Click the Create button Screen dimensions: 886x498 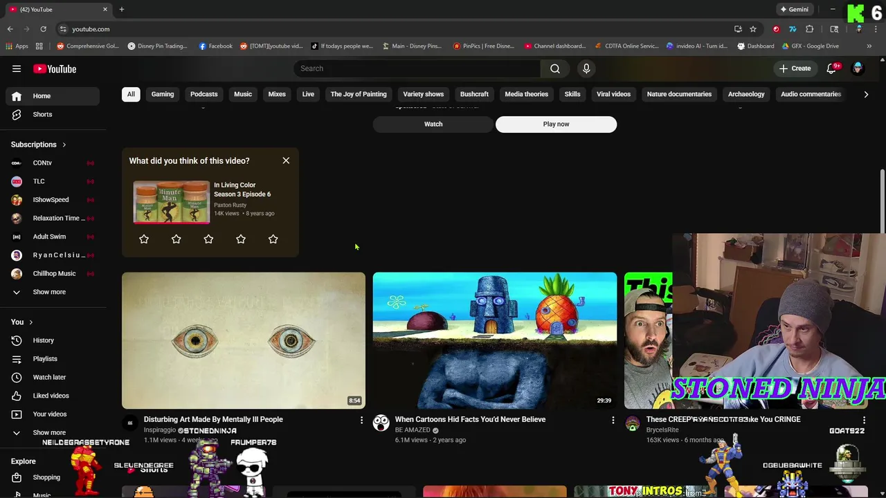pyautogui.click(x=795, y=68)
